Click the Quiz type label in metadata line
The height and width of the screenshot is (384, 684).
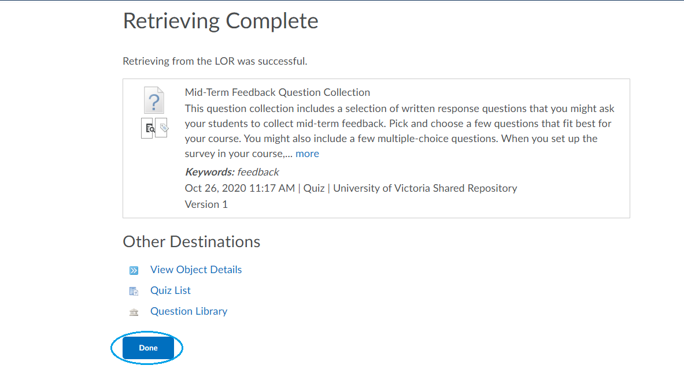pyautogui.click(x=314, y=188)
